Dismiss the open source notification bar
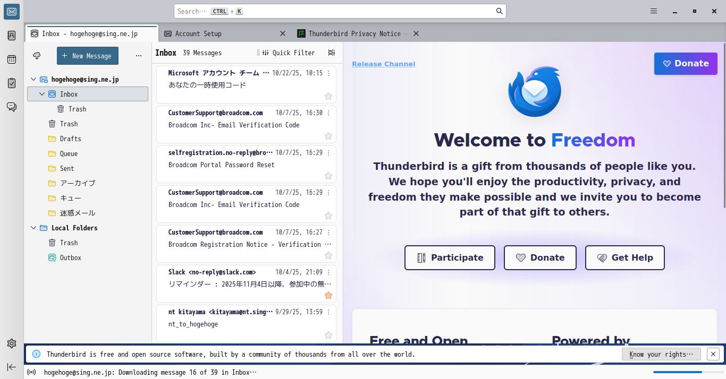Image resolution: width=726 pixels, height=379 pixels. point(713,354)
